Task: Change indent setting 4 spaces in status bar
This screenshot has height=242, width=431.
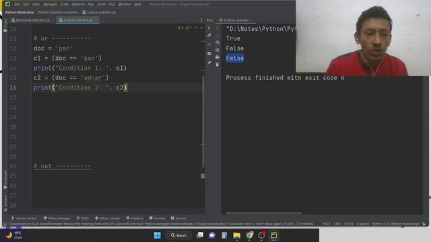Action: [362, 224]
